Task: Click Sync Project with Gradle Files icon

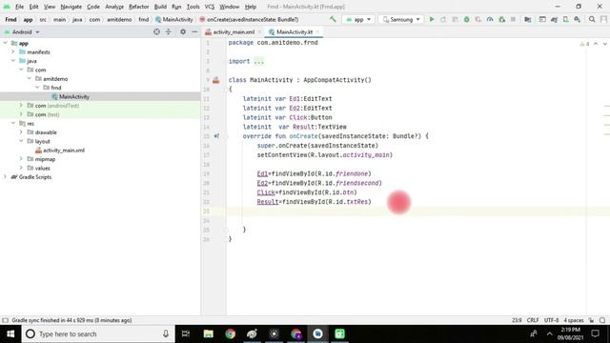Action: (554, 19)
